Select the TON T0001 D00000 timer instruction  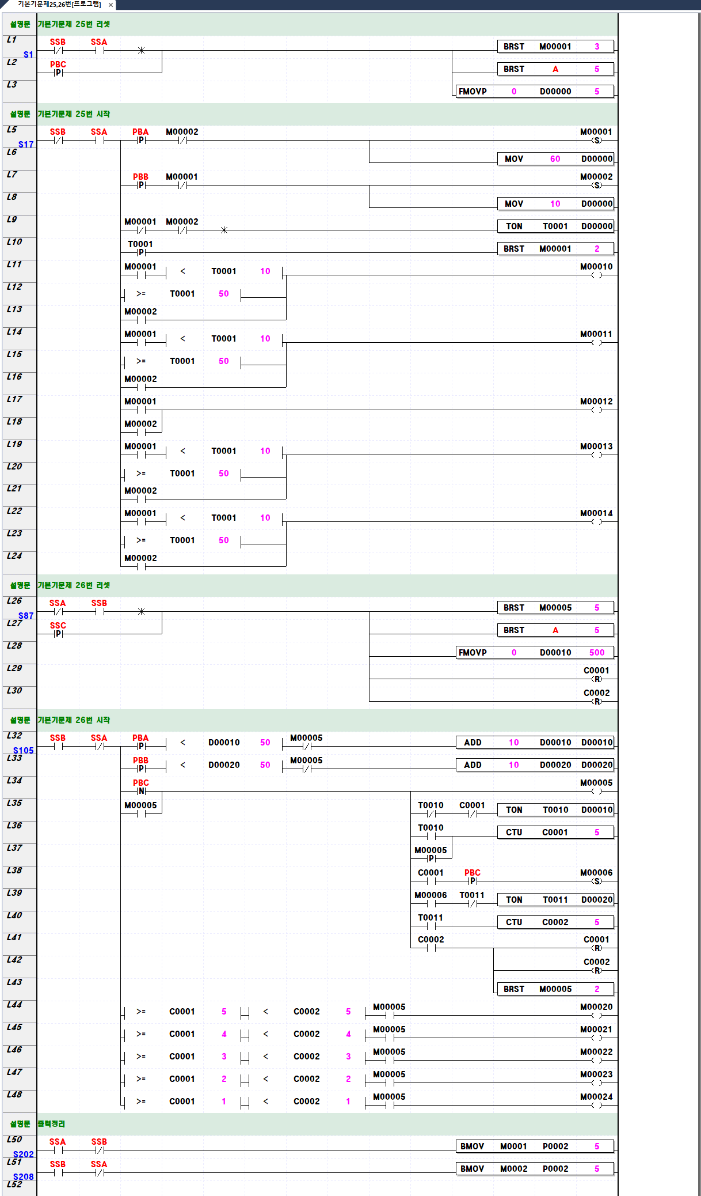tap(555, 226)
